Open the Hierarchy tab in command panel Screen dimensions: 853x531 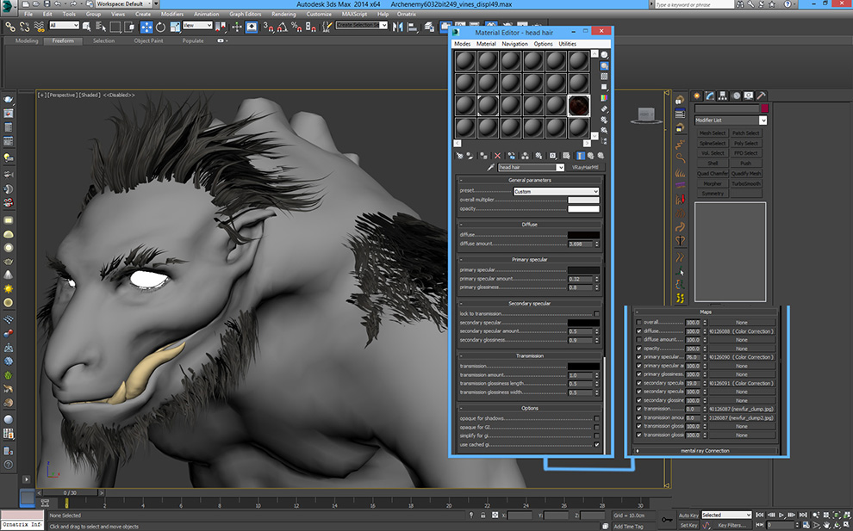(x=723, y=96)
